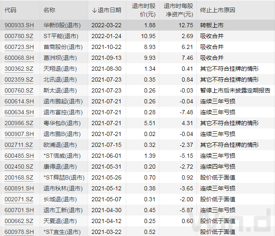Screen dimensions: 275x236
Task: Select the name cell 退市秋林(退市)
Action: (x=63, y=189)
